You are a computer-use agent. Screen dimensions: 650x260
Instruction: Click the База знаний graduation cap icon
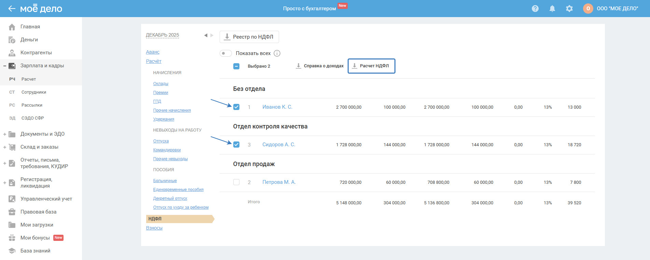tap(12, 251)
